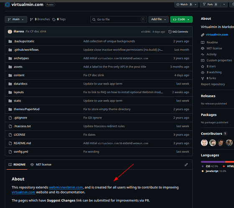Click the Activity pulse icon in About
Screen dimensions: 234x208
click(203, 54)
